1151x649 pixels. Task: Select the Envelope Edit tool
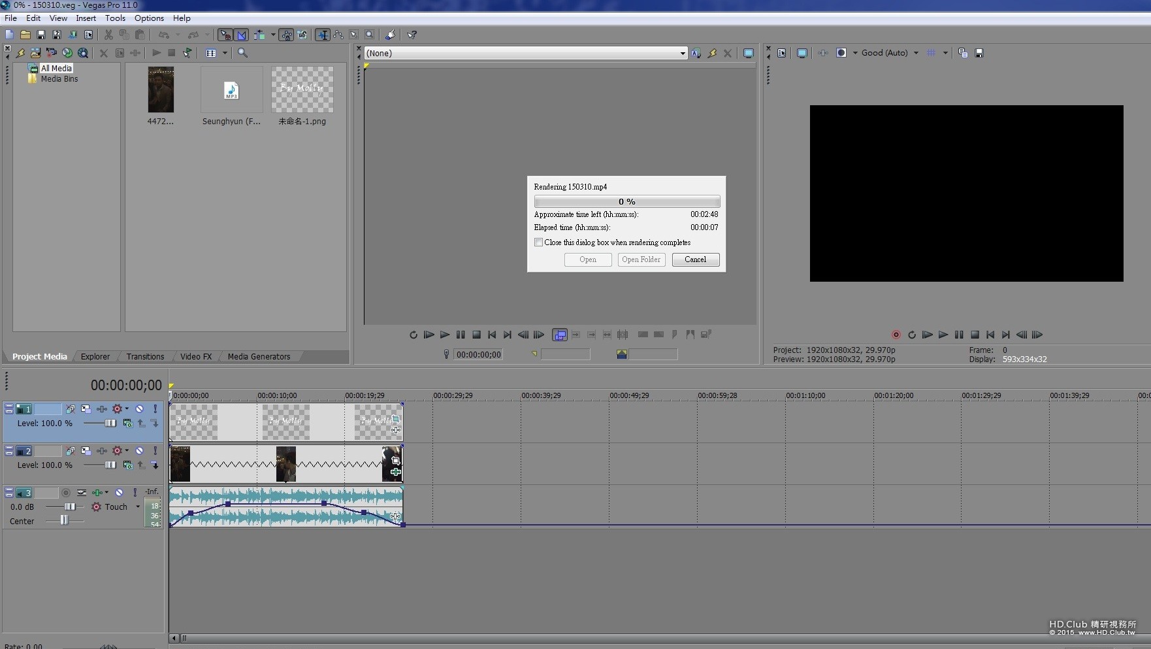click(x=338, y=35)
